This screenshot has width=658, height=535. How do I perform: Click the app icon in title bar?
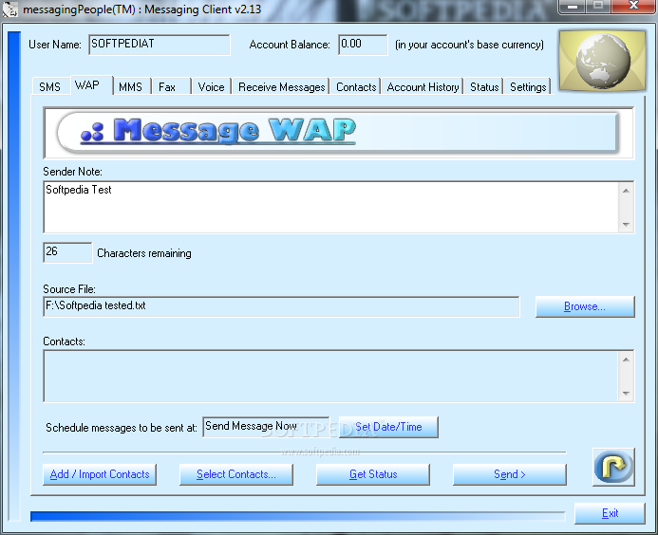10,9
